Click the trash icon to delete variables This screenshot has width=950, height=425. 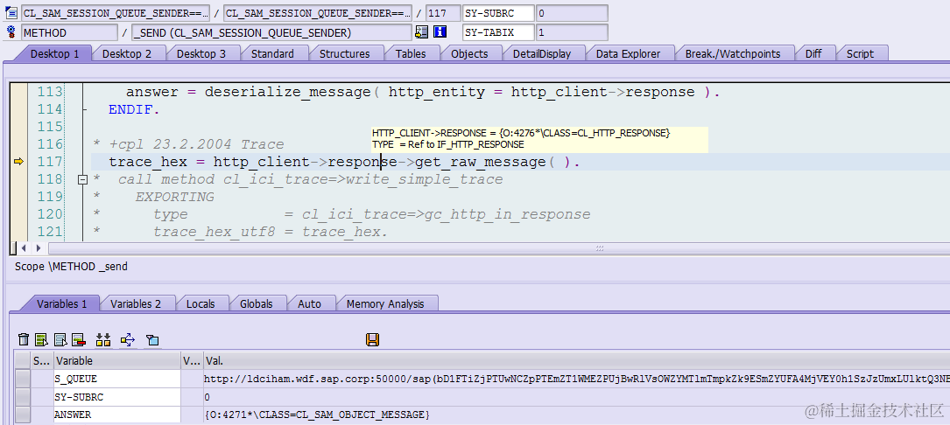click(x=24, y=339)
